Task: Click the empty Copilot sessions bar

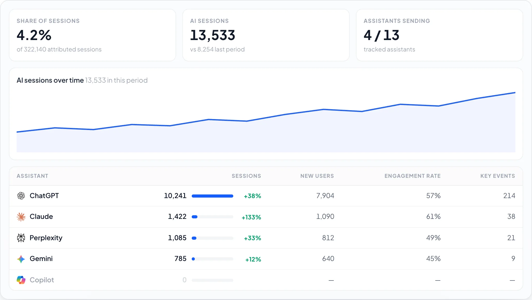Action: 212,280
